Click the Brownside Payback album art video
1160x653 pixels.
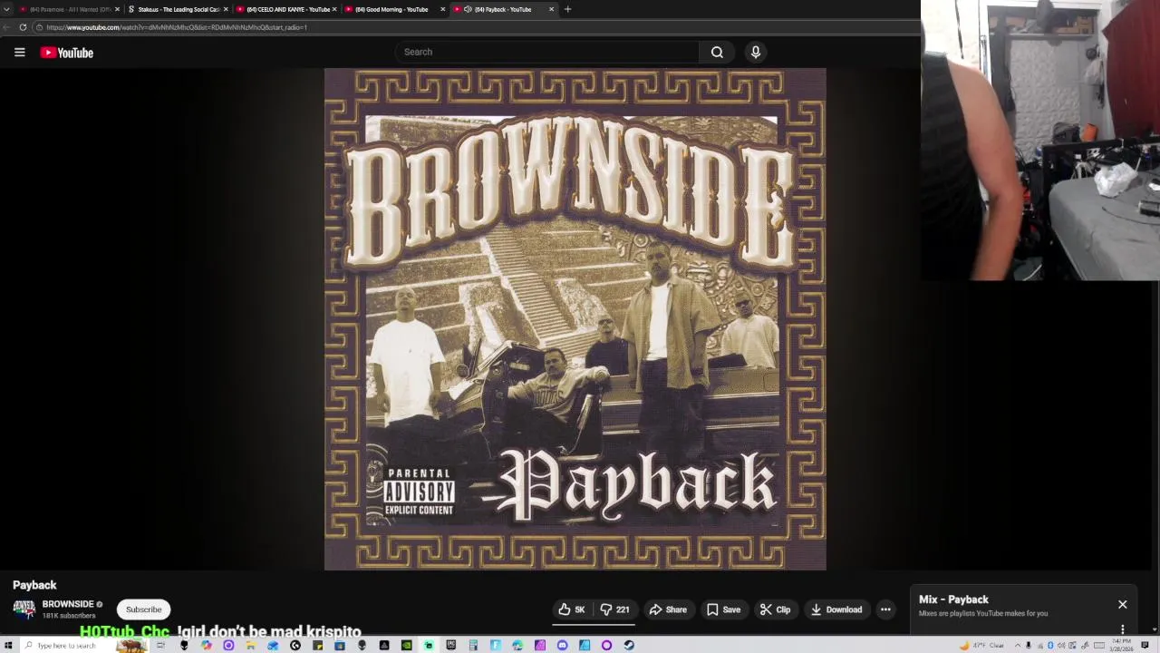tap(575, 319)
